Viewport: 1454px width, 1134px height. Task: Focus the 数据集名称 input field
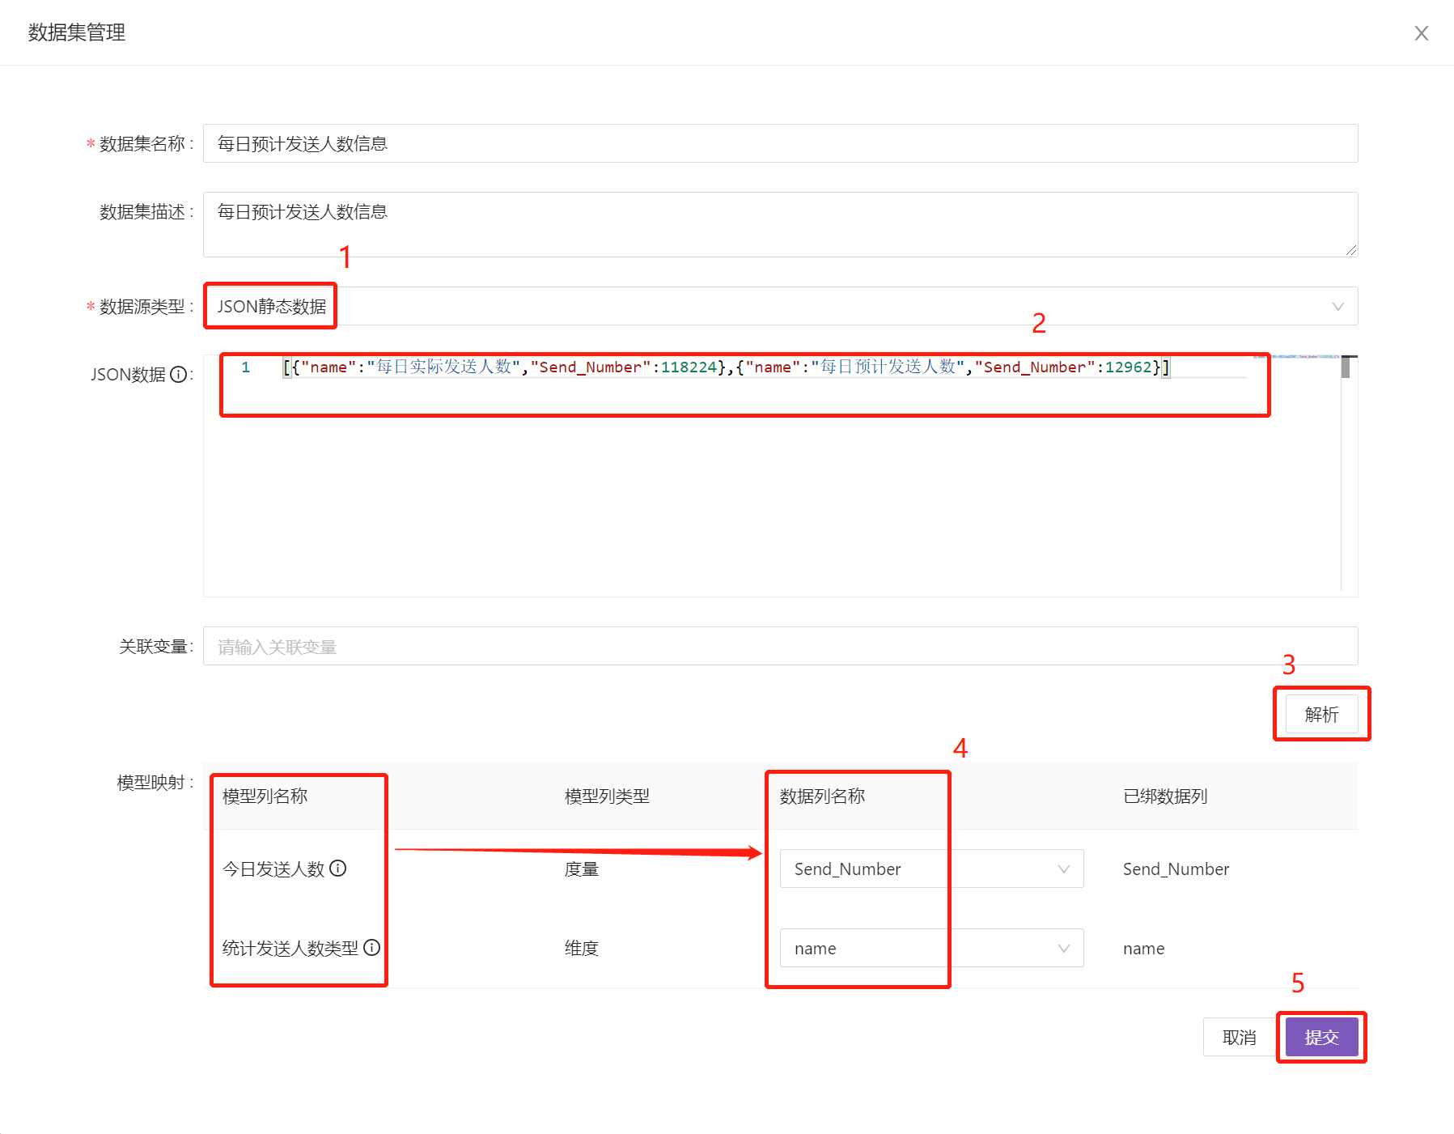[780, 143]
